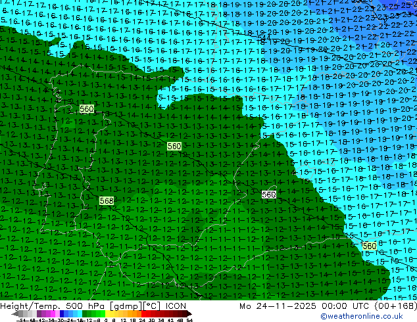The image size is (417, 322).
Task: Click the [gdmp] unit label
Action: click(x=126, y=306)
